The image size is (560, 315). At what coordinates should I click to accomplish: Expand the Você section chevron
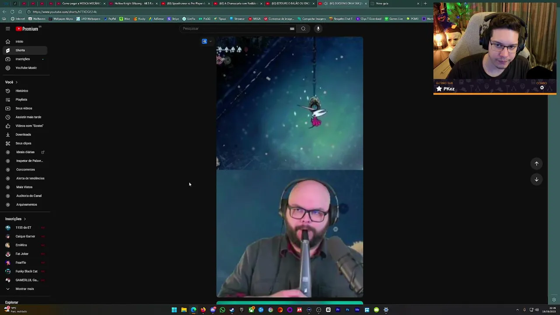(x=17, y=82)
